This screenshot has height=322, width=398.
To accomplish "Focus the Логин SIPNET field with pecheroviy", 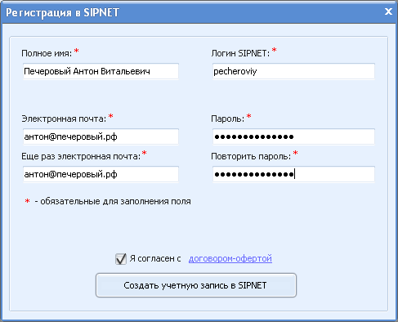I will pyautogui.click(x=293, y=71).
